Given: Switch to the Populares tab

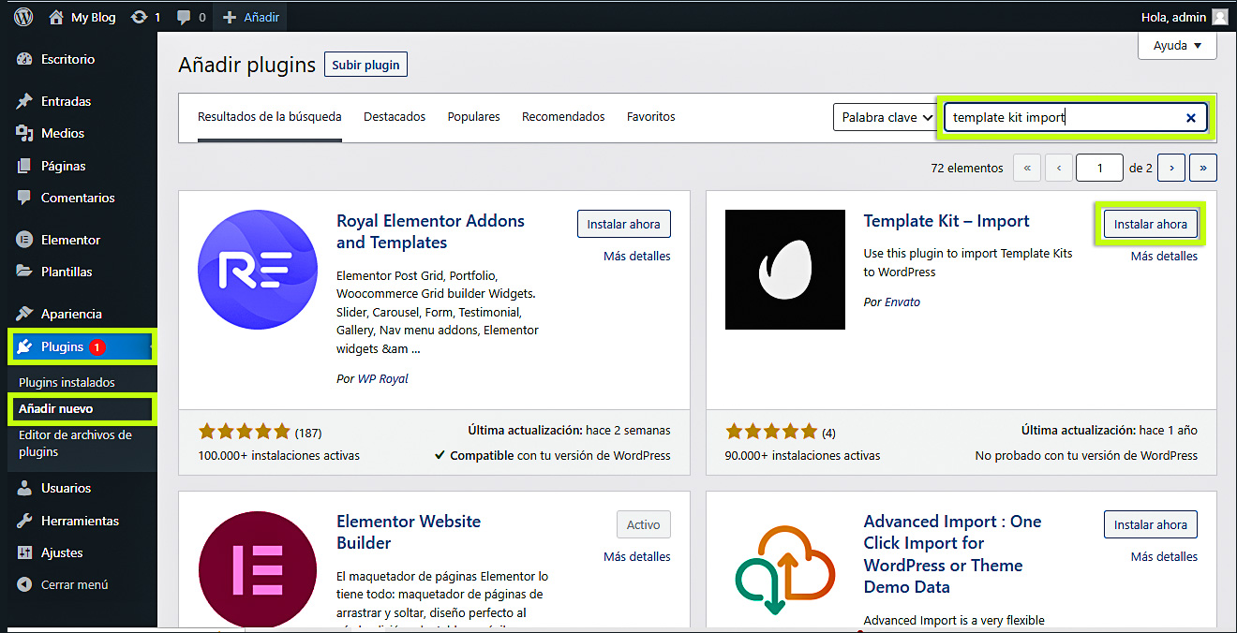Looking at the screenshot, I should click(x=473, y=117).
